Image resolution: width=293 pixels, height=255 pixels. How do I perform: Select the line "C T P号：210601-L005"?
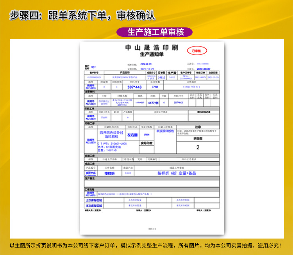click(x=112, y=144)
